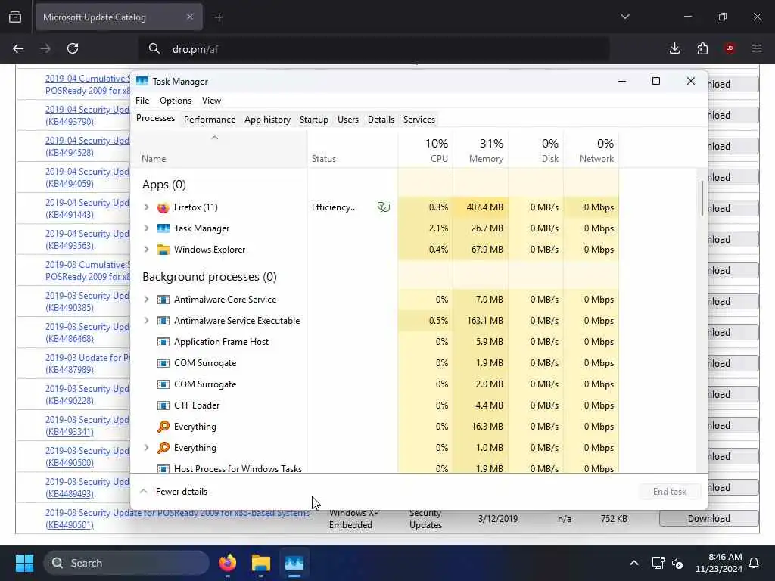Close the Microsoft Update Catalog tab

(x=190, y=17)
